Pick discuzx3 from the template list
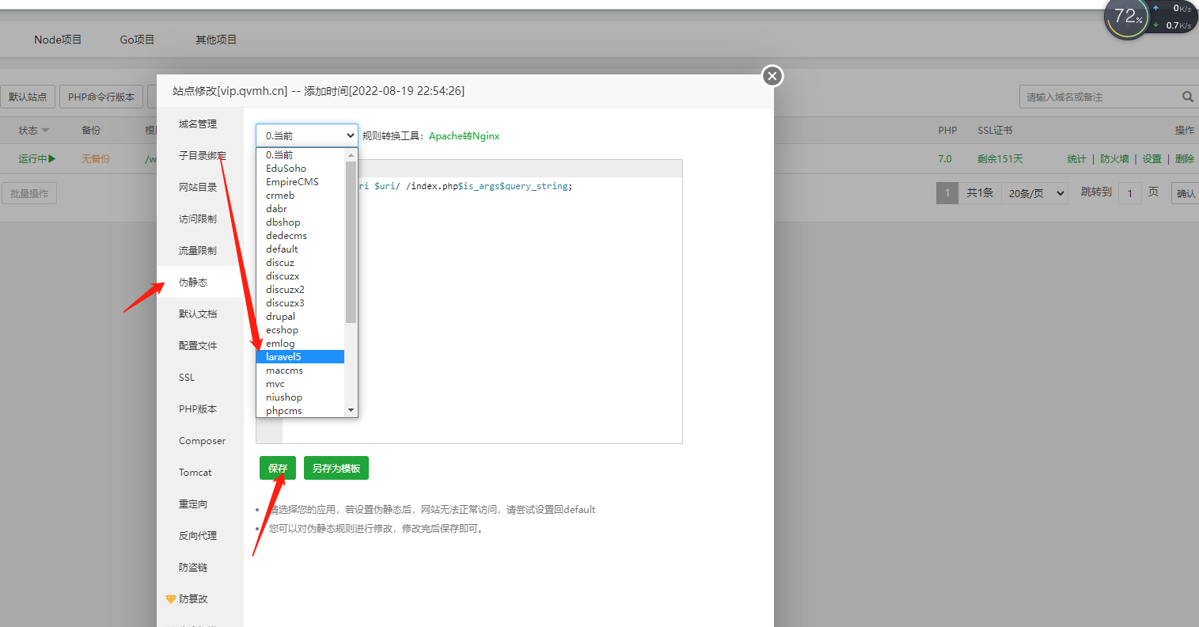The height and width of the screenshot is (627, 1199). [x=300, y=303]
